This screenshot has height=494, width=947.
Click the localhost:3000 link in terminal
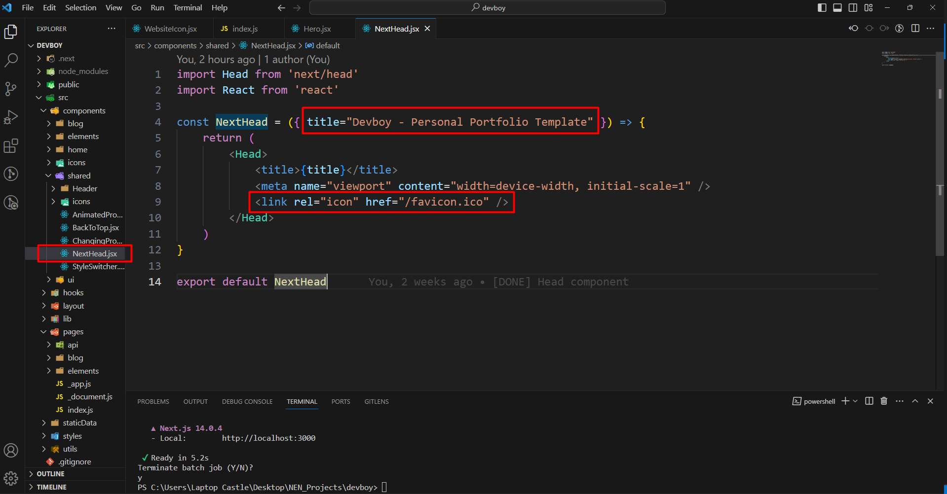pyautogui.click(x=268, y=438)
